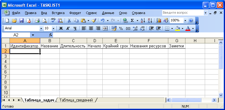Click the Введите вопрос help box
Viewport: 225px width, 110px height.
click(x=183, y=13)
